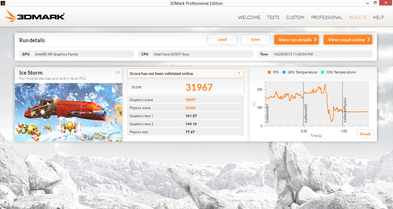Click the GPU field Intel(R) HD Graphics Family
Viewport: 393px width, 209px height.
pyautogui.click(x=83, y=54)
